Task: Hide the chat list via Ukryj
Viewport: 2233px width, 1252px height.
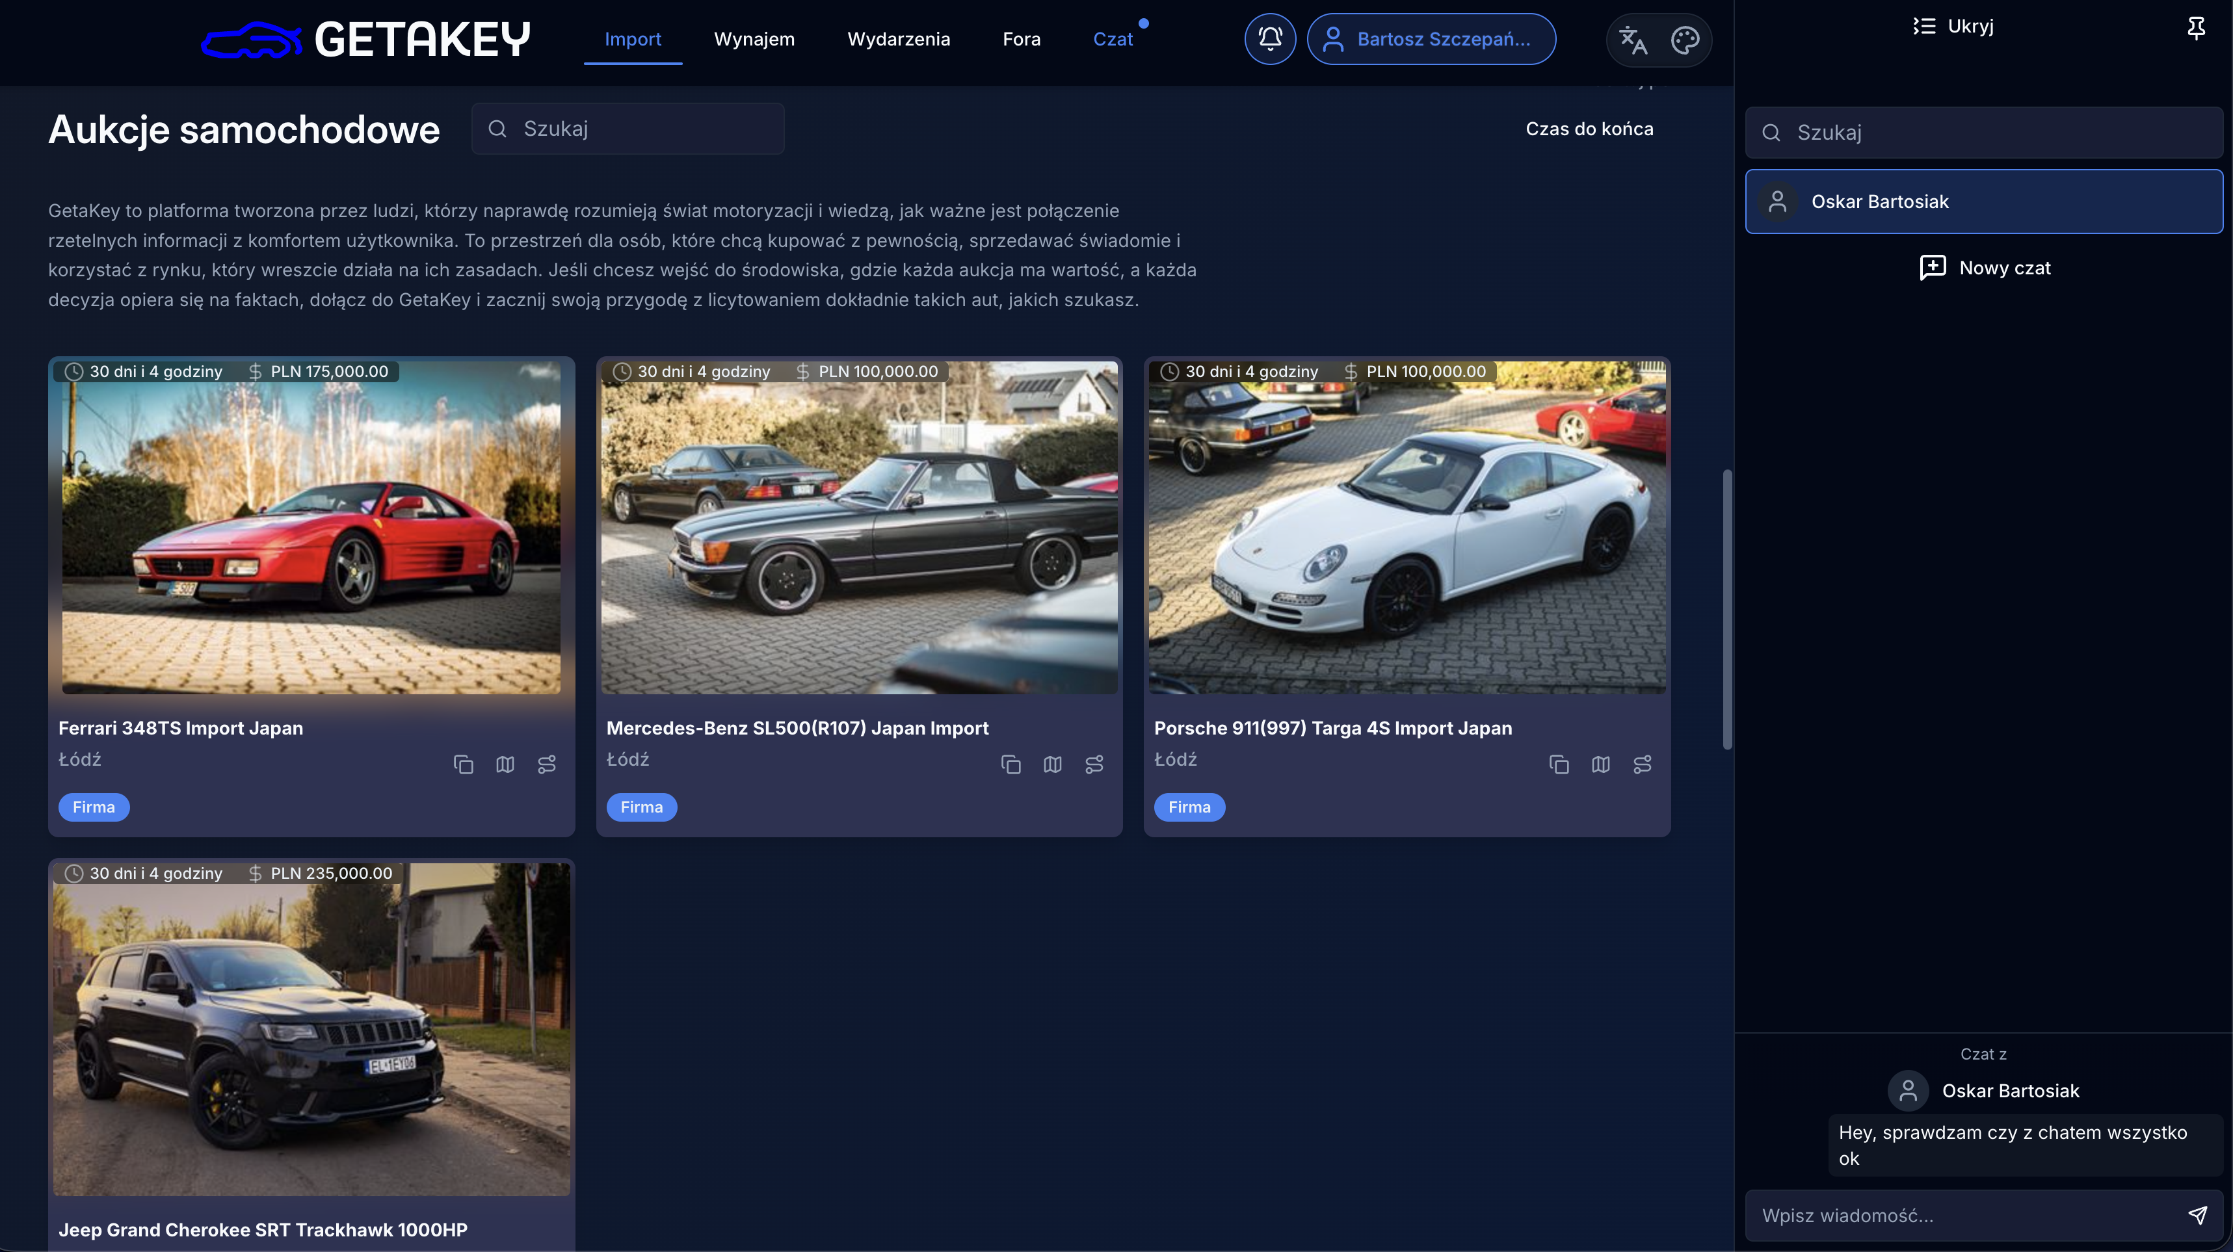Action: 1952,26
